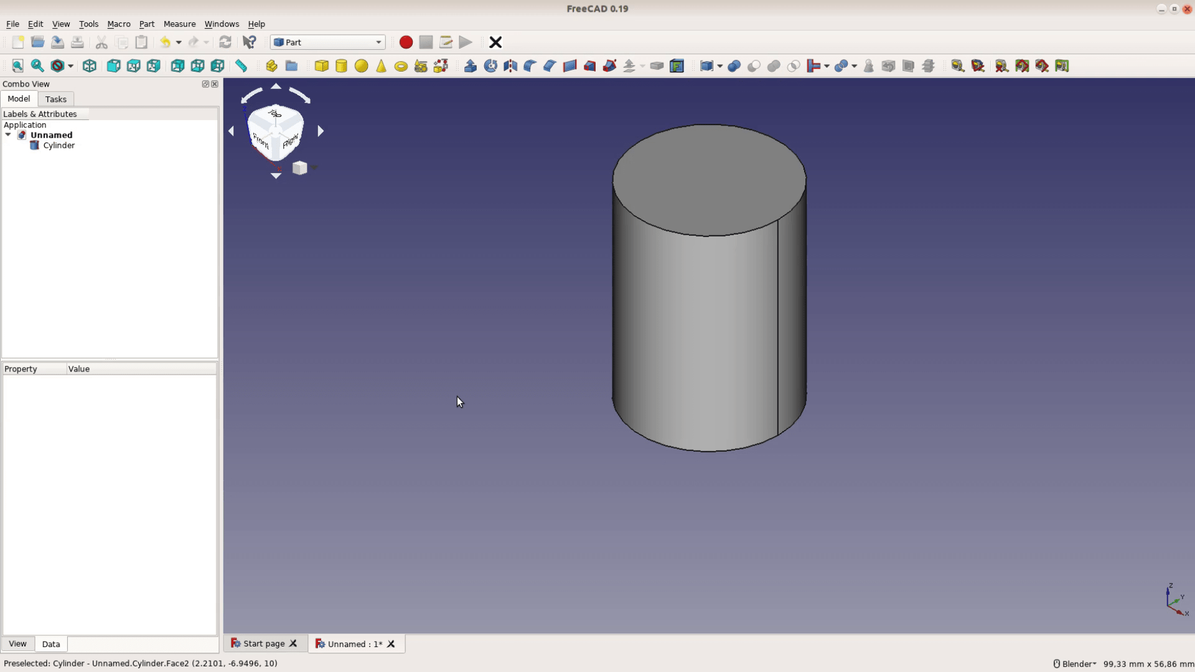Click the mini cube view menu
1195x672 pixels.
click(x=300, y=168)
